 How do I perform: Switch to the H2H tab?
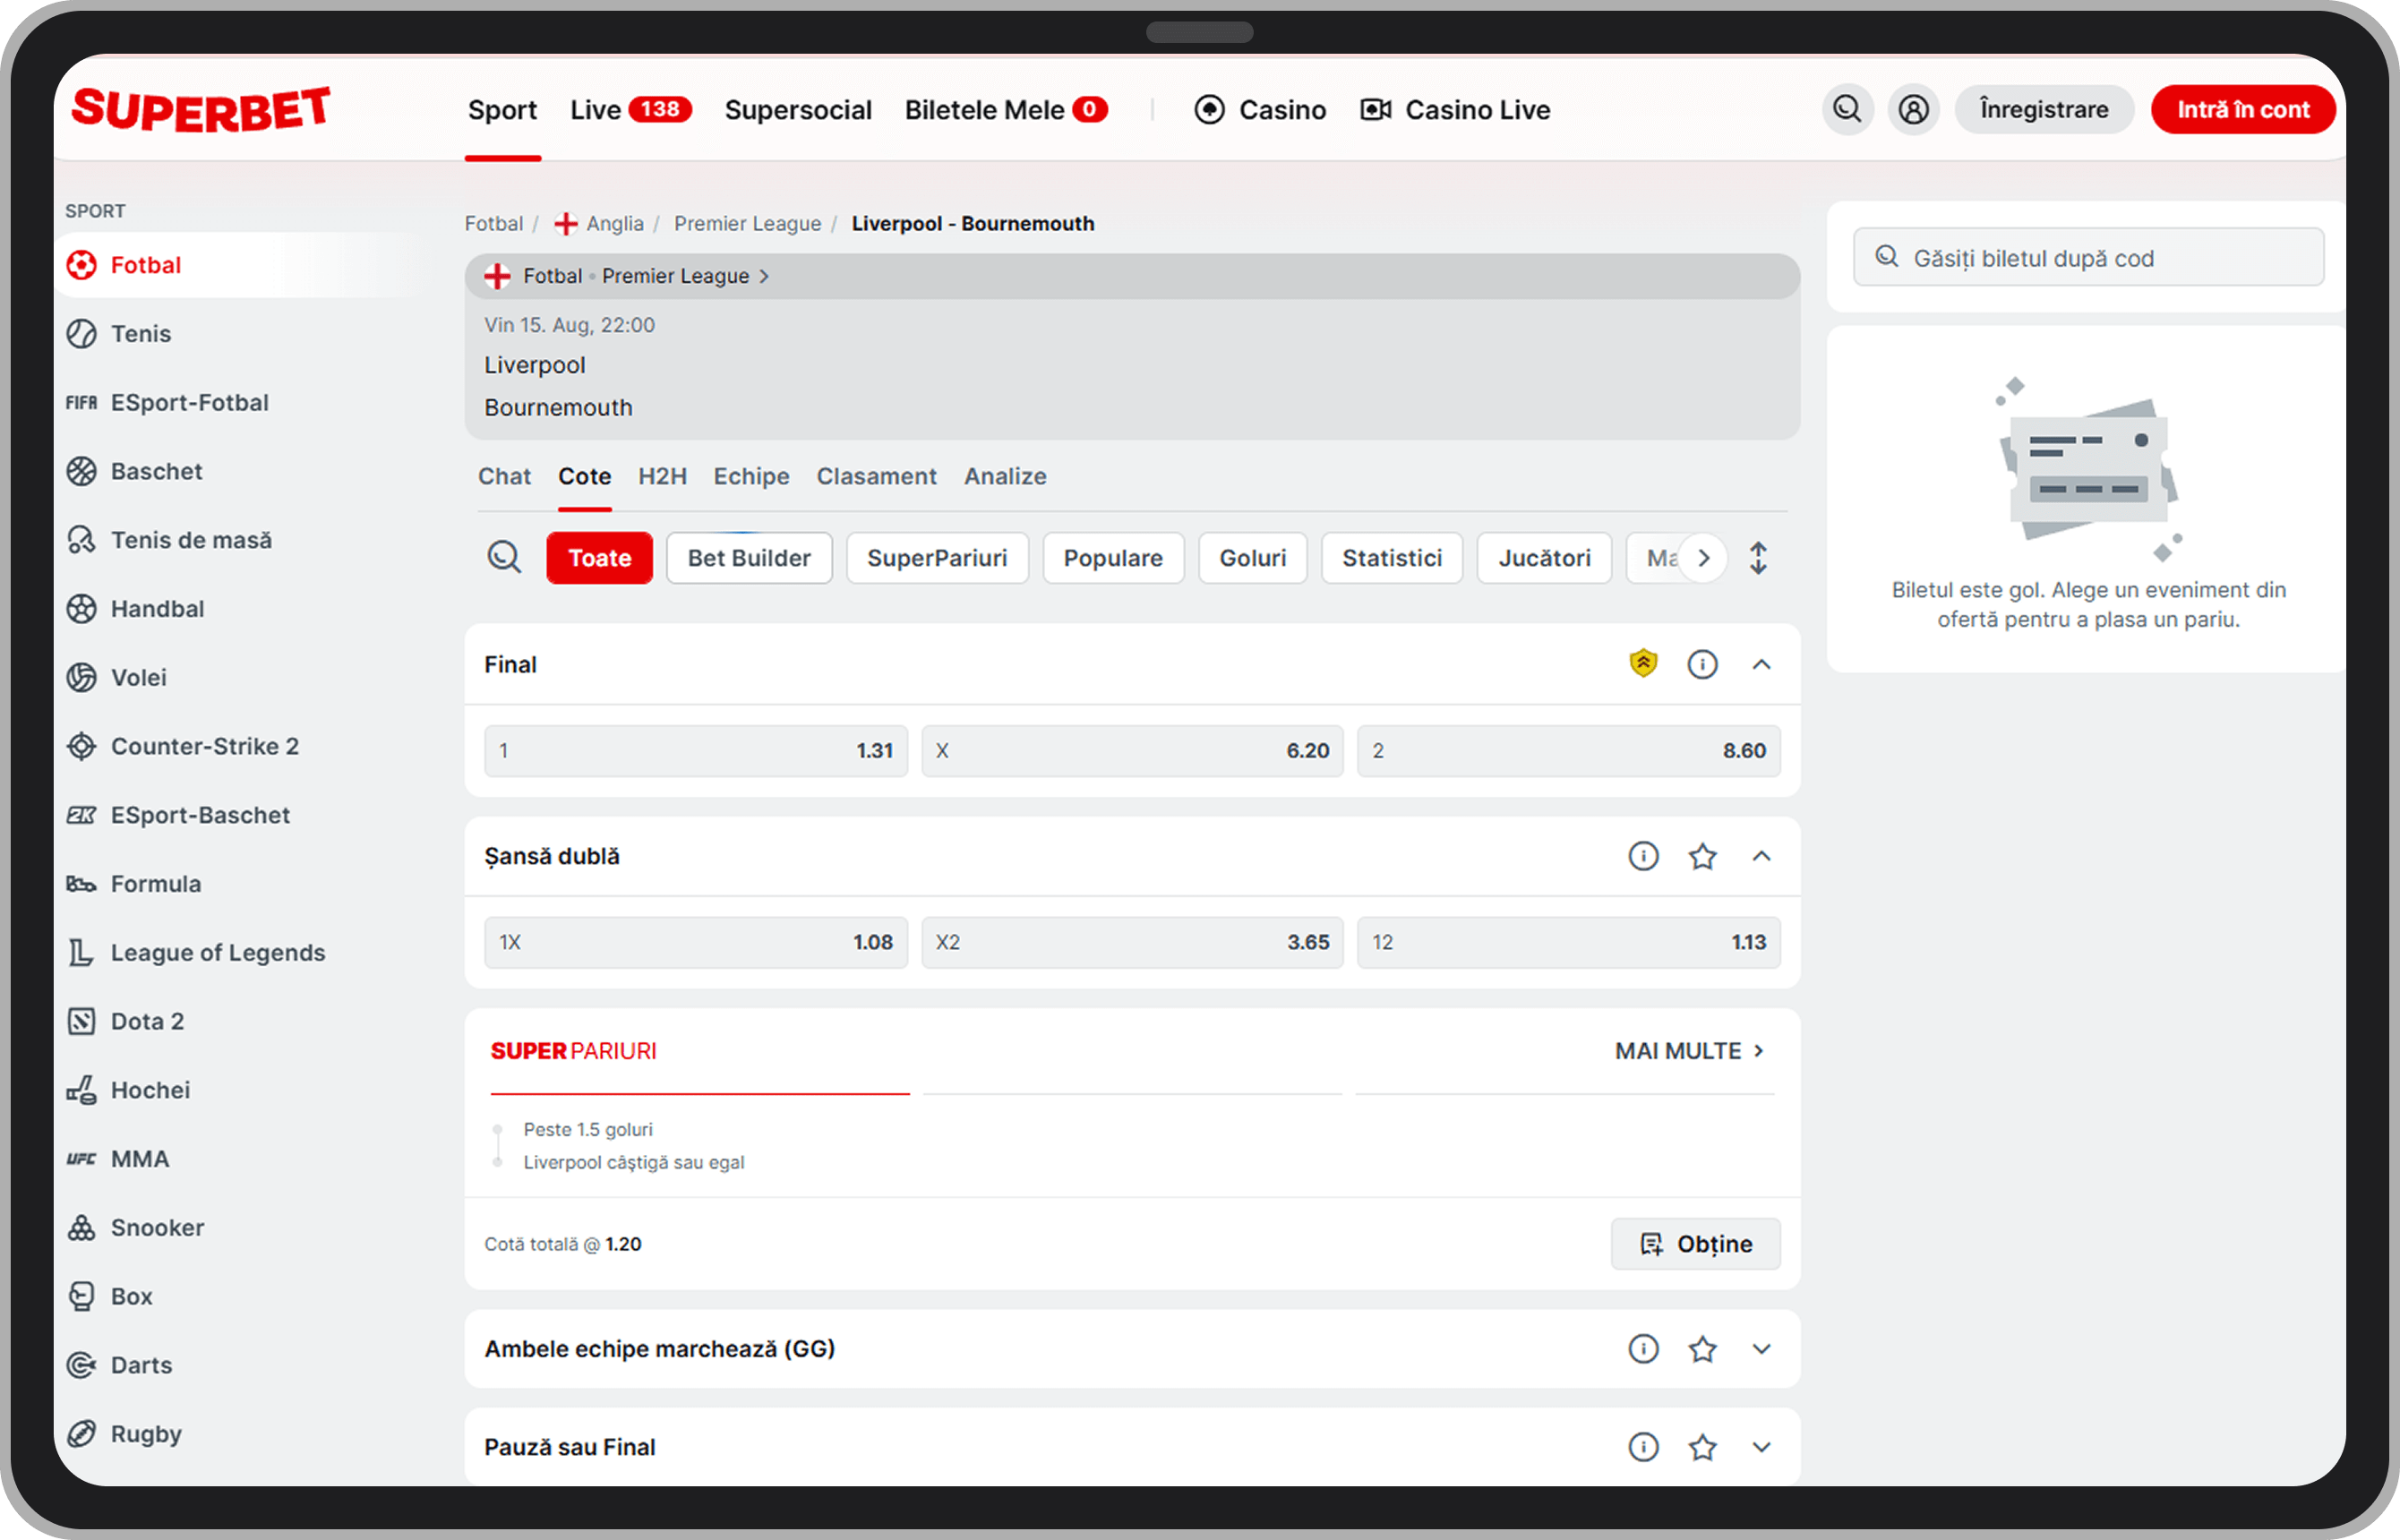pyautogui.click(x=662, y=476)
